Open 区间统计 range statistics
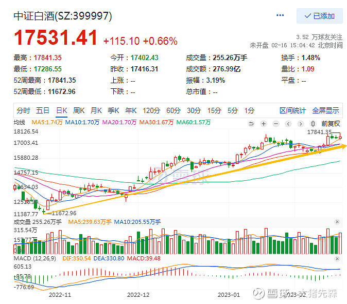Image resolution: width=347 pixels, height=304 pixels. click(x=292, y=110)
